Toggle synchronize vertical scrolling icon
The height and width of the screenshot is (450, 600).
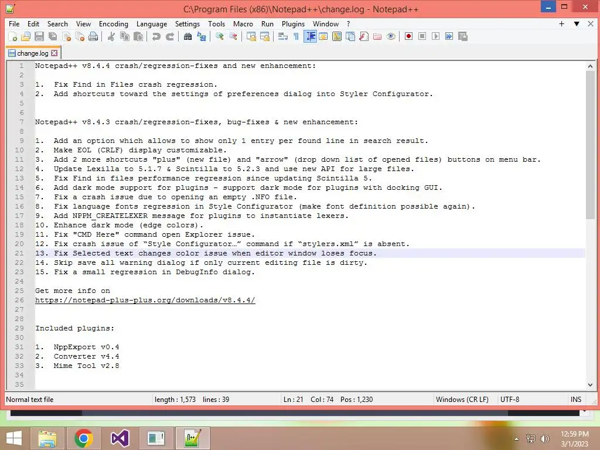coord(251,36)
